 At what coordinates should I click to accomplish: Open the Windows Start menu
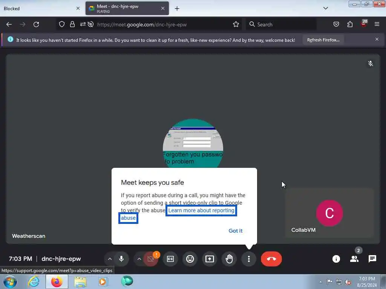(x=10, y=281)
